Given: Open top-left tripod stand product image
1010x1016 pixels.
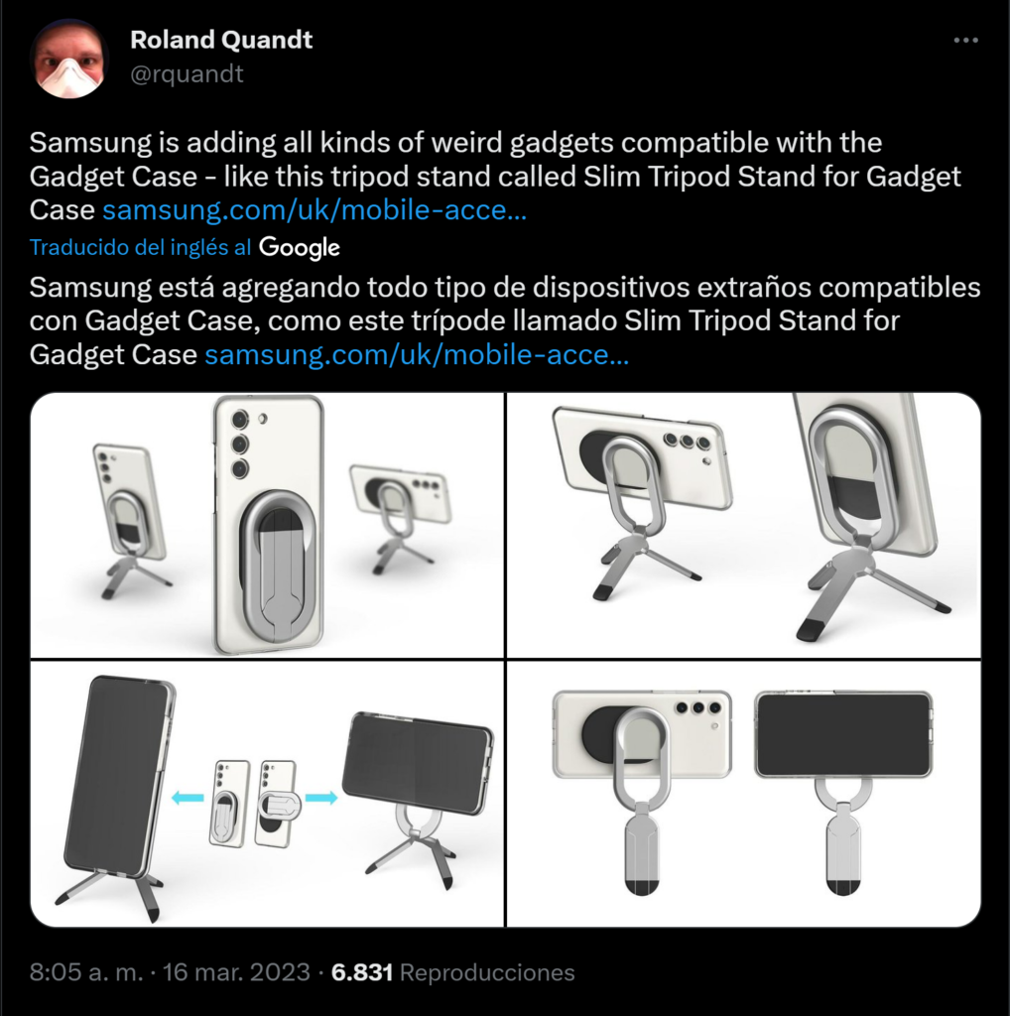Looking at the screenshot, I should (x=267, y=525).
